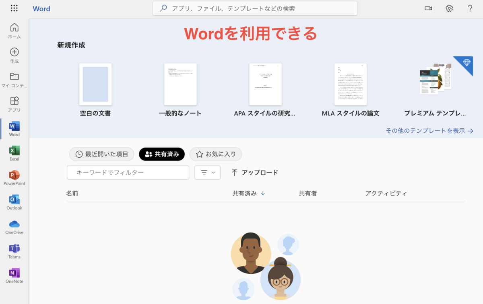Image resolution: width=483 pixels, height=304 pixels.
Task: Open the filter options dropdown
Action: click(x=208, y=173)
